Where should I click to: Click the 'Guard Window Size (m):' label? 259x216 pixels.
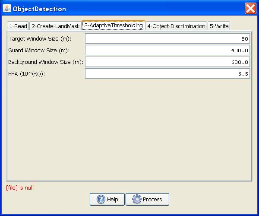pos(39,50)
